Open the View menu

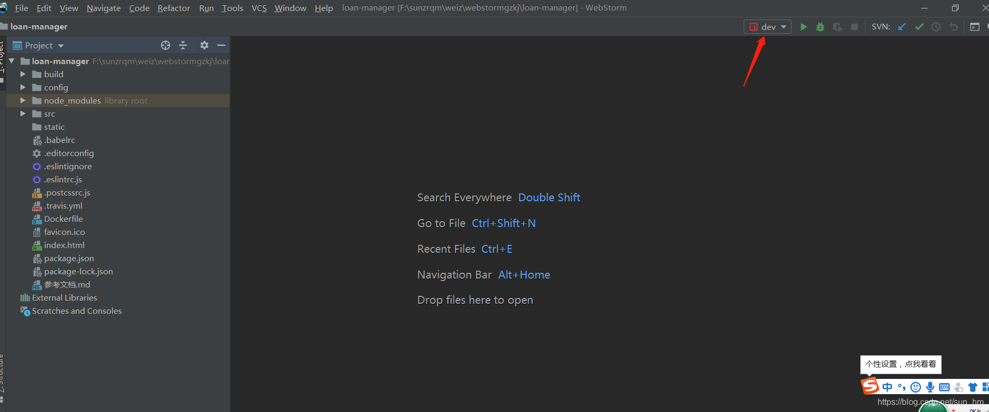coord(69,8)
